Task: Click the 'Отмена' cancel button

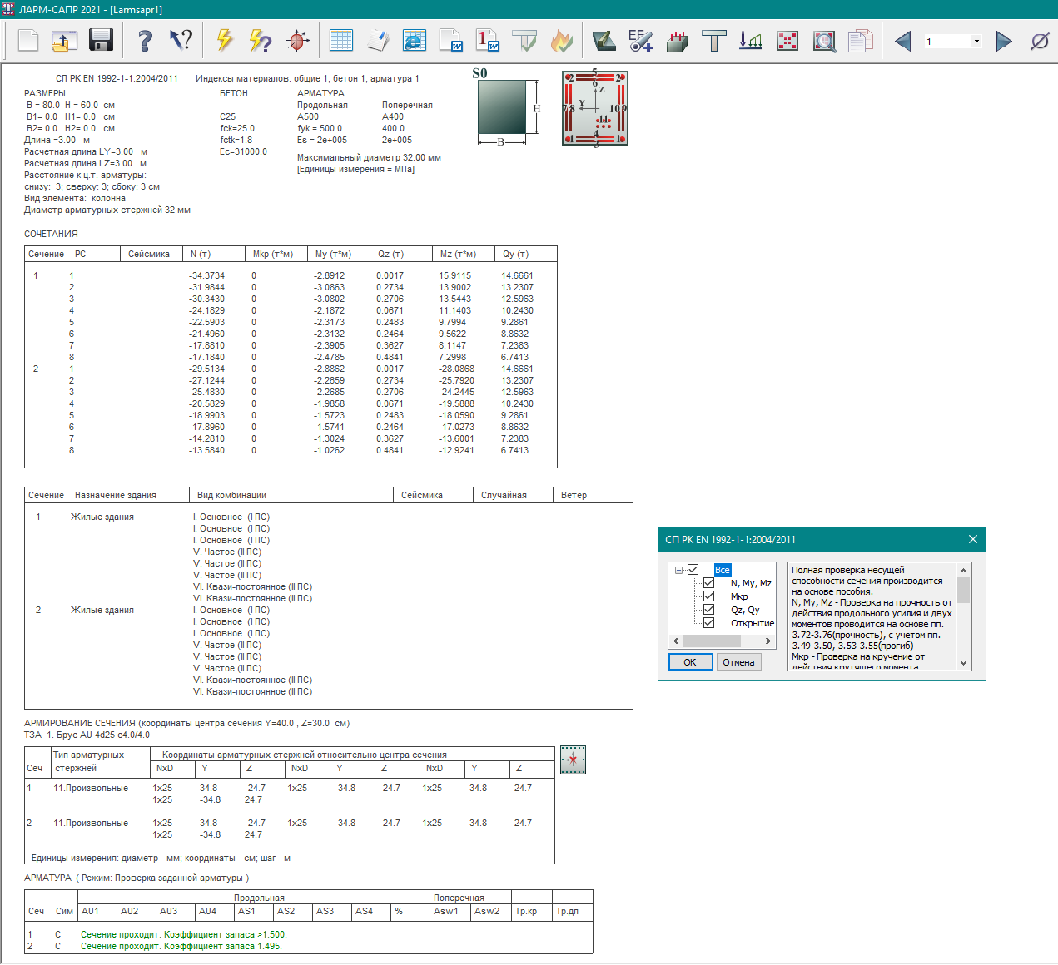Action: point(738,662)
